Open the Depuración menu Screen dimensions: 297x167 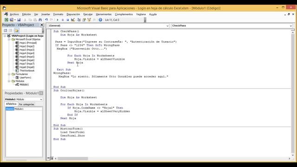[73, 14]
